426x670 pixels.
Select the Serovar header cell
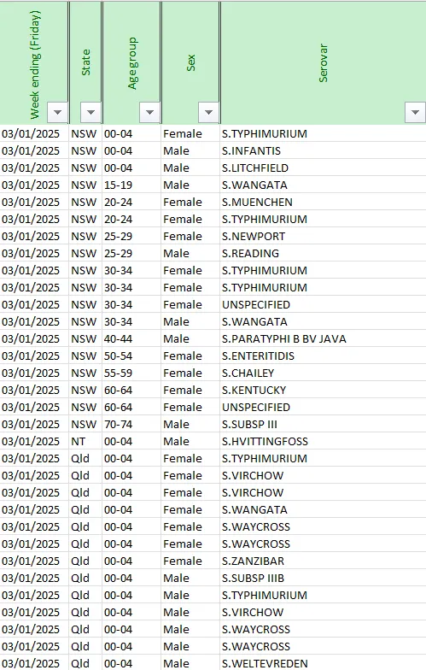click(x=323, y=63)
